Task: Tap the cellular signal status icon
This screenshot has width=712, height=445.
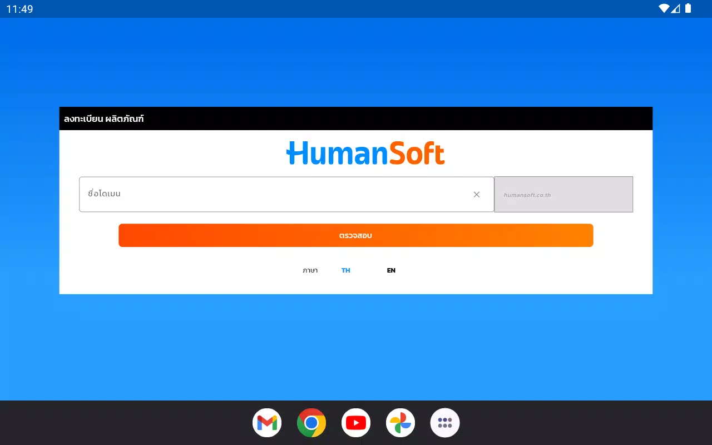Action: pyautogui.click(x=676, y=8)
